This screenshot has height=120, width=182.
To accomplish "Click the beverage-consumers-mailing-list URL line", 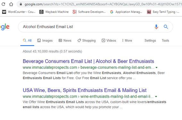I will point(88,68).
